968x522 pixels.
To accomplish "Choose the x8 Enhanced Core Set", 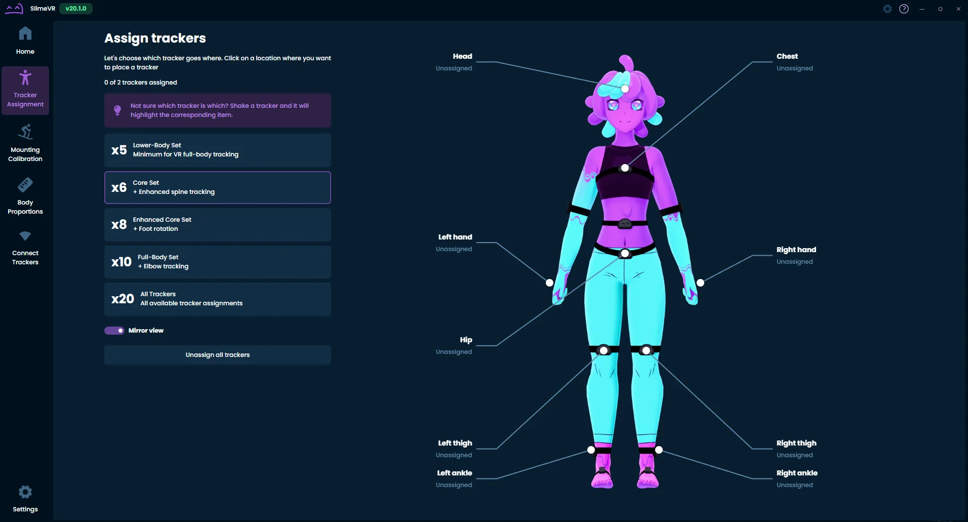I will click(x=218, y=225).
